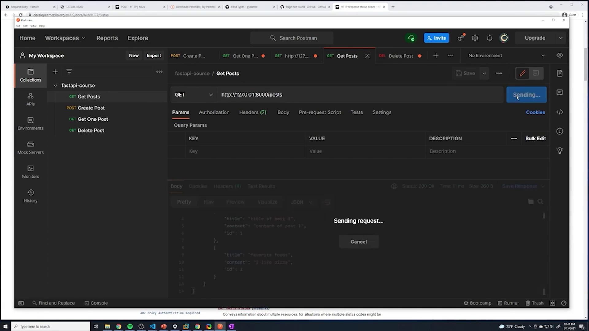Image resolution: width=589 pixels, height=331 pixels.
Task: Open the Cookies link
Action: (x=535, y=112)
